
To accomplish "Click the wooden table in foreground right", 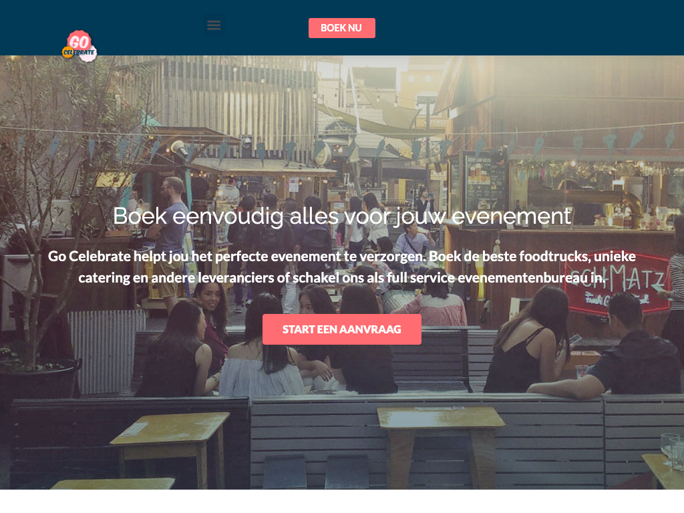I will (441, 445).
